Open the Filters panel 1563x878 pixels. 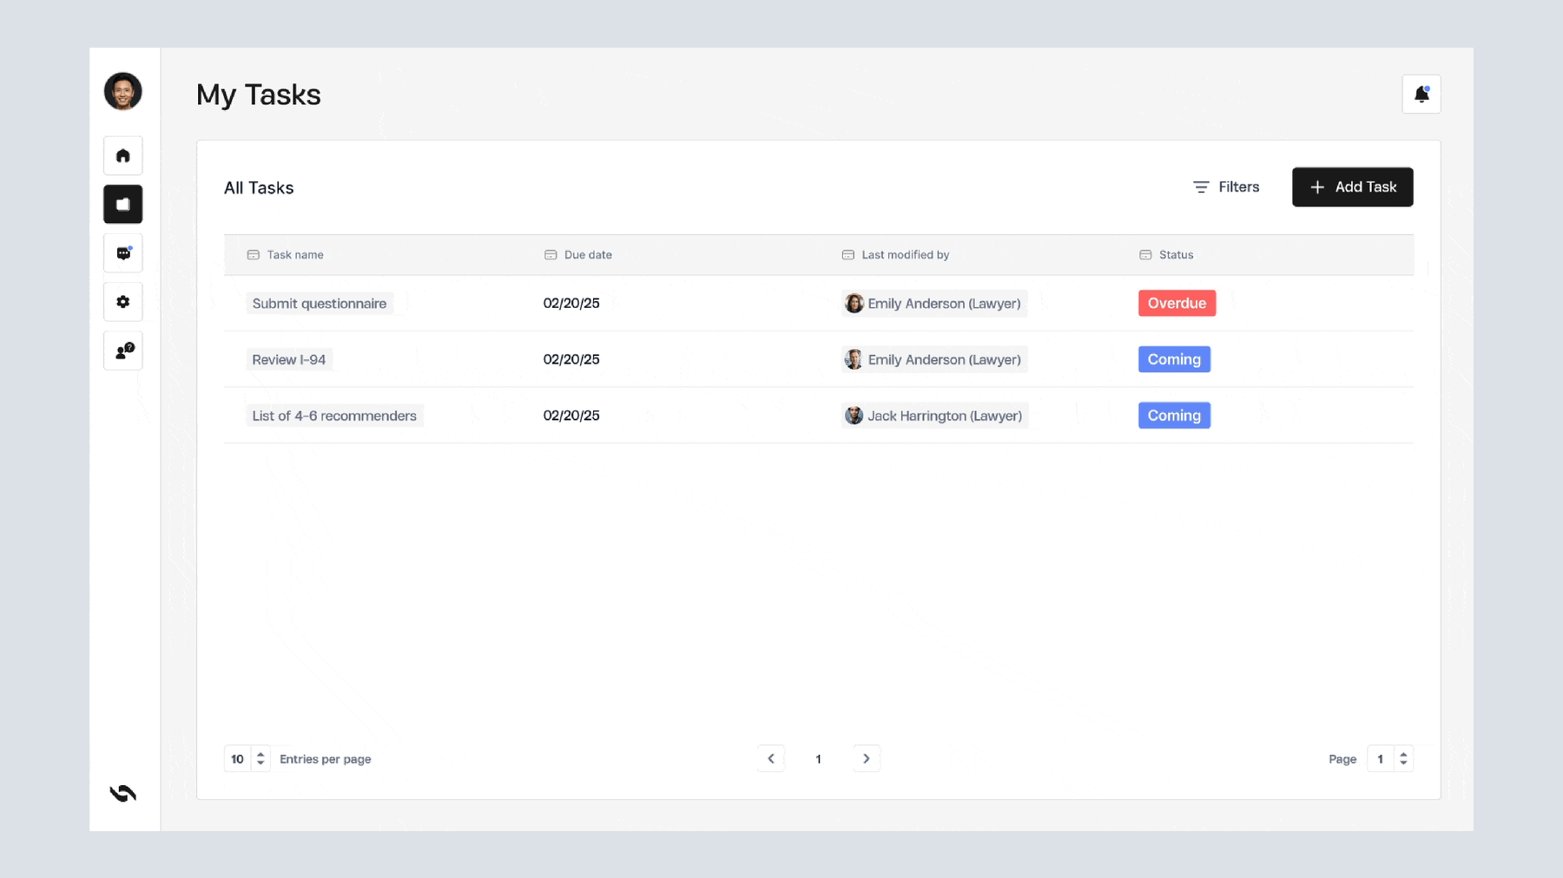1226,187
